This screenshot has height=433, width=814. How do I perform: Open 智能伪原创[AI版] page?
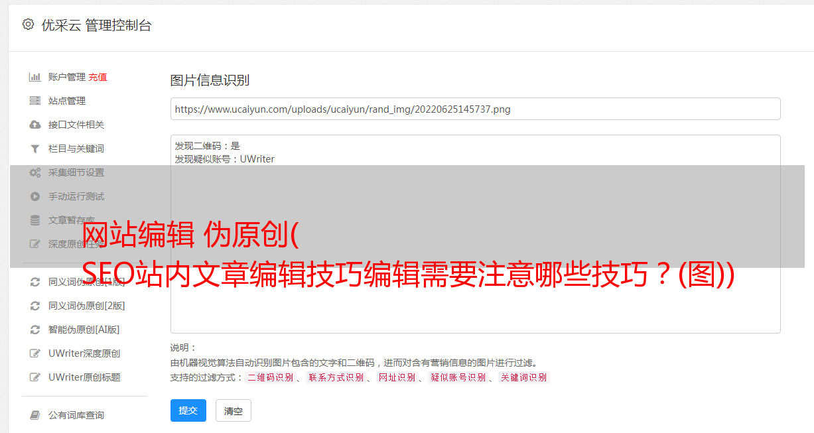coord(84,330)
